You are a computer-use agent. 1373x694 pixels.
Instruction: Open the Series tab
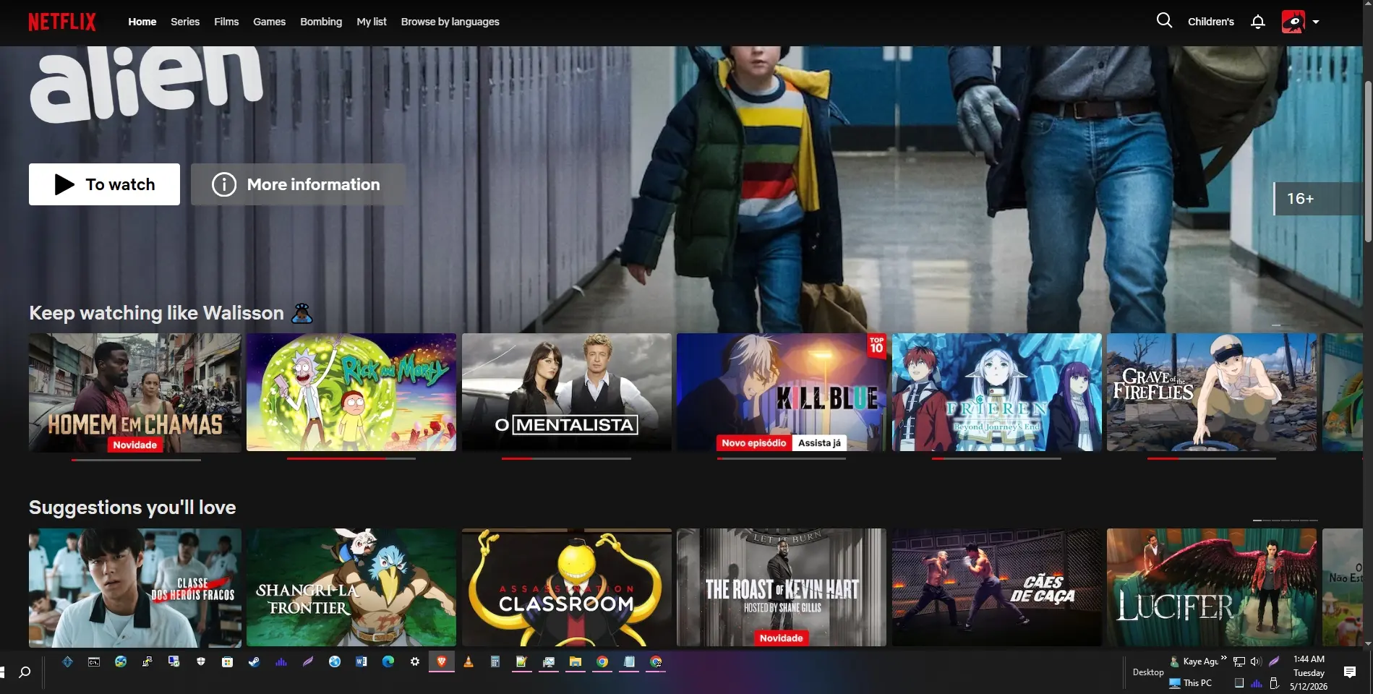[185, 22]
